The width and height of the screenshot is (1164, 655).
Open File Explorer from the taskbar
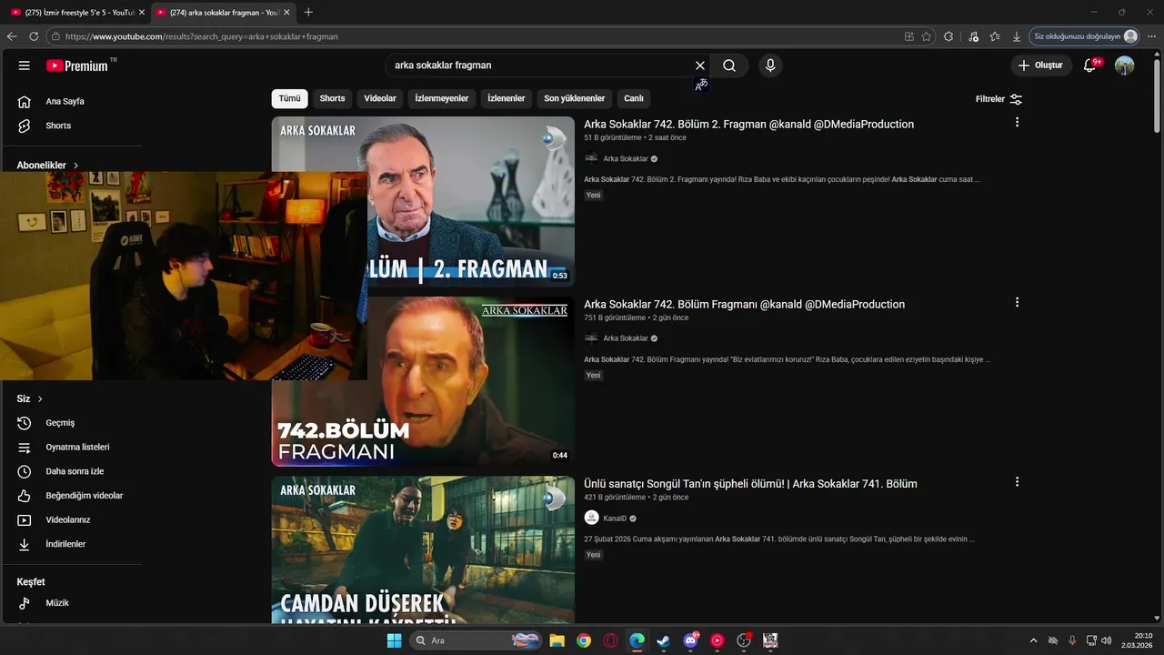tap(557, 640)
